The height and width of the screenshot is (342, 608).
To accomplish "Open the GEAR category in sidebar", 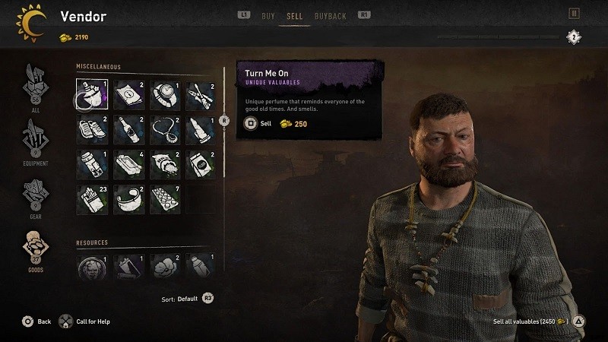I will pos(35,198).
